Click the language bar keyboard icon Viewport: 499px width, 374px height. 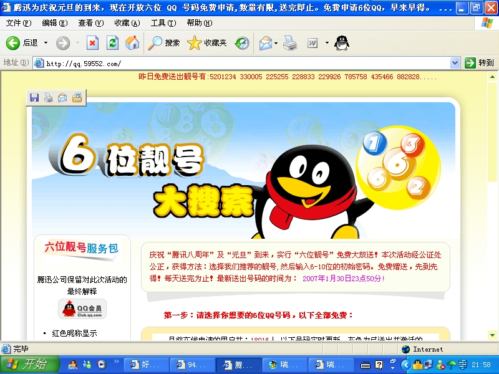pyautogui.click(x=366, y=365)
